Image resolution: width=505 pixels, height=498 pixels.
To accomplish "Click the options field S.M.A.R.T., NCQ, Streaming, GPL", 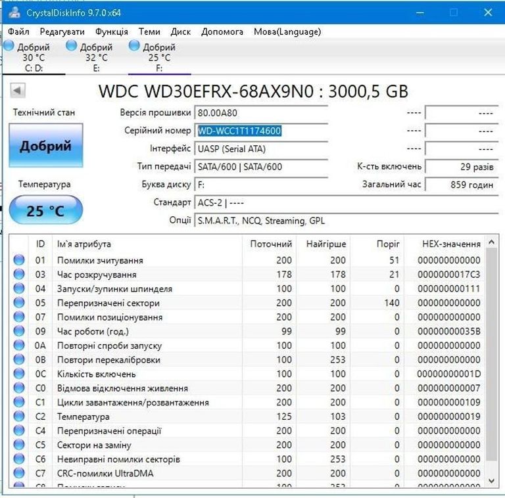I will [x=347, y=221].
